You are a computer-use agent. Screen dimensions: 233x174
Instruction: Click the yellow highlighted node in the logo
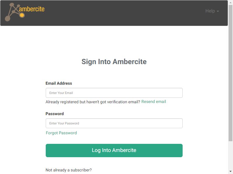tap(22, 15)
